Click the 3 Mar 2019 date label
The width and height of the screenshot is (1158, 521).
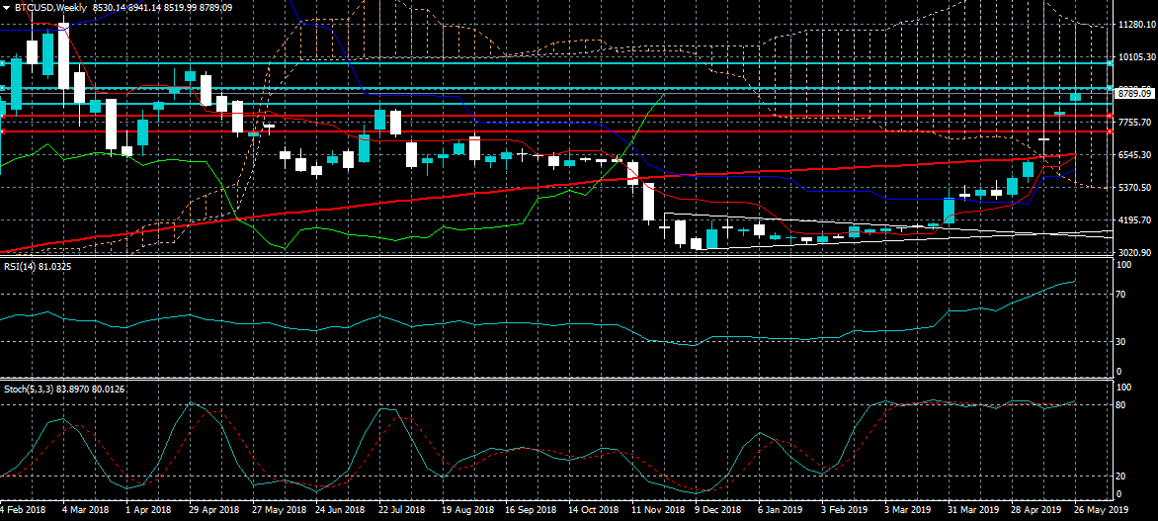coord(908,510)
